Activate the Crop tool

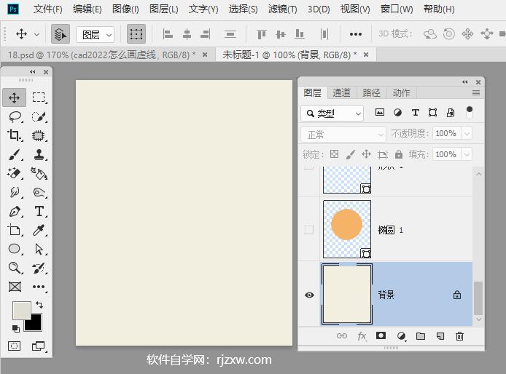coord(14,135)
